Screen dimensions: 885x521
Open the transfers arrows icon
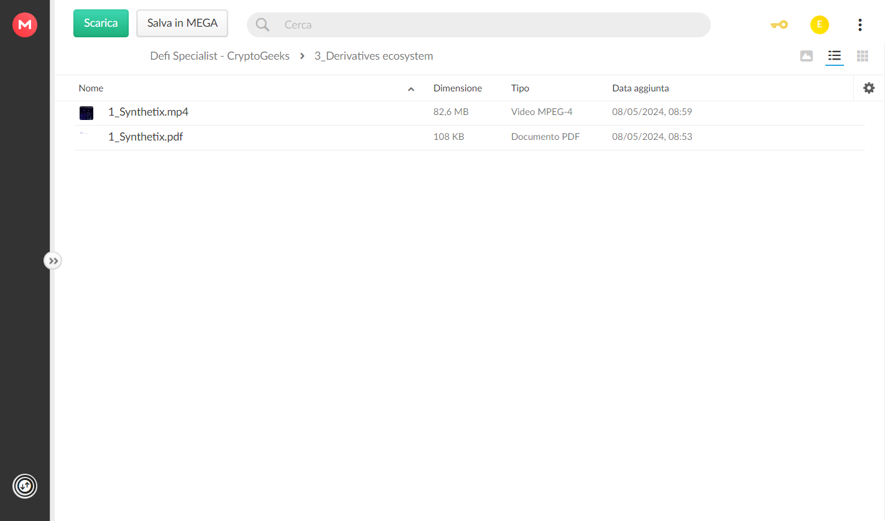pyautogui.click(x=25, y=486)
